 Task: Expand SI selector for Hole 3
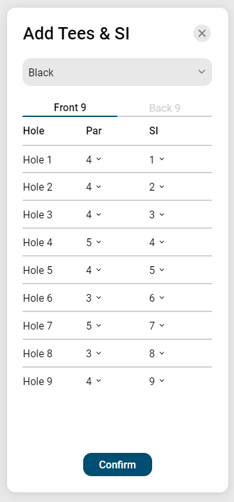tap(157, 215)
